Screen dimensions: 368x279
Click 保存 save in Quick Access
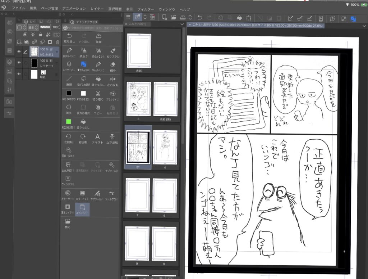(98, 36)
